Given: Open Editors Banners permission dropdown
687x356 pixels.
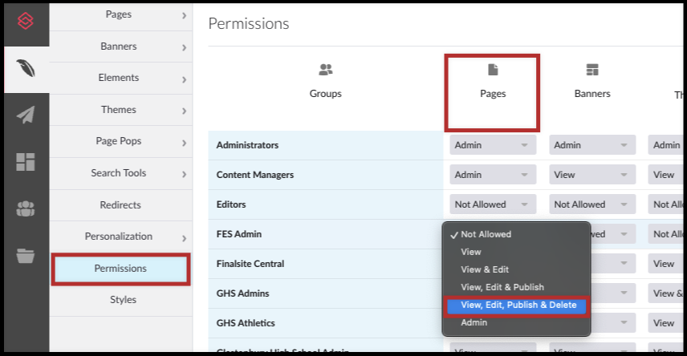Looking at the screenshot, I should [592, 204].
